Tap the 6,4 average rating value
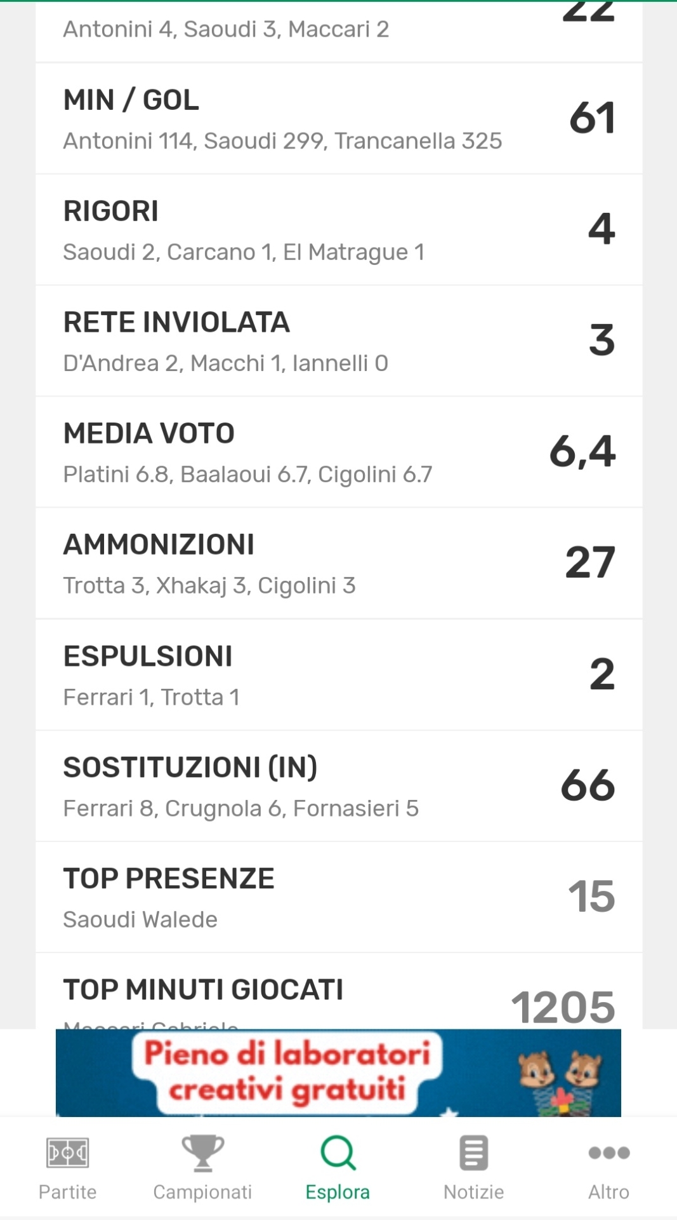 [x=582, y=452]
